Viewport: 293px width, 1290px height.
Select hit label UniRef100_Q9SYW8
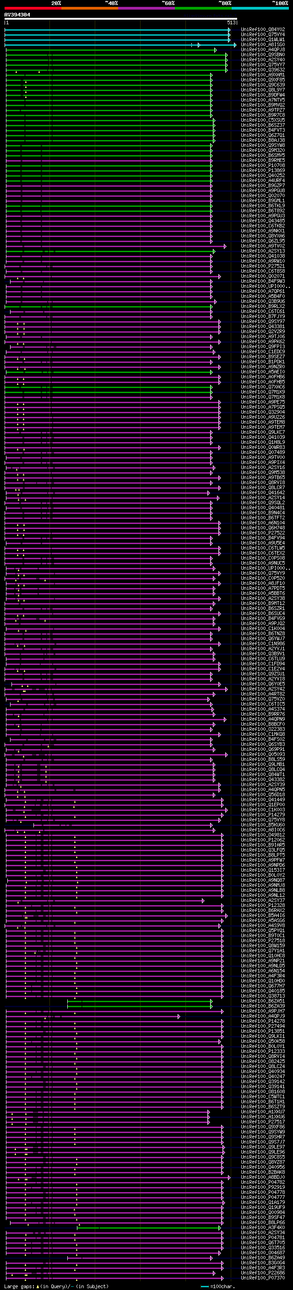coord(263,145)
